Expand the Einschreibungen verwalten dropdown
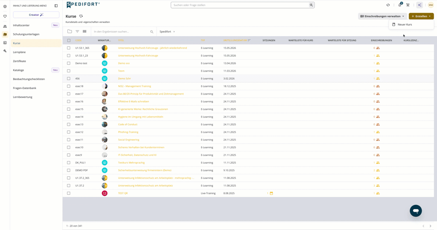Image resolution: width=437 pixels, height=230 pixels. coord(382,16)
